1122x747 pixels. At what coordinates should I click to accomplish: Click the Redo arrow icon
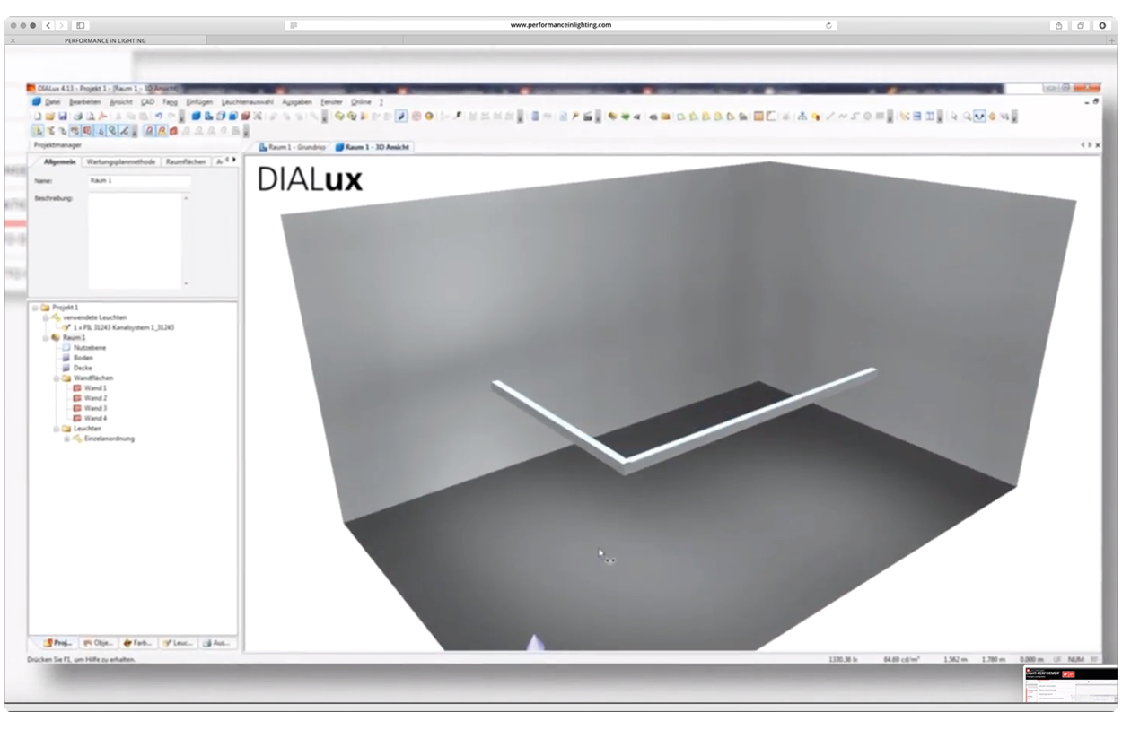point(171,116)
